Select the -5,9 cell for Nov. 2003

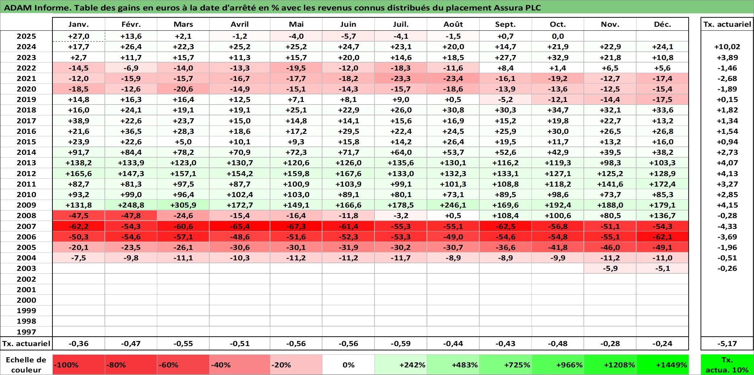(x=610, y=268)
